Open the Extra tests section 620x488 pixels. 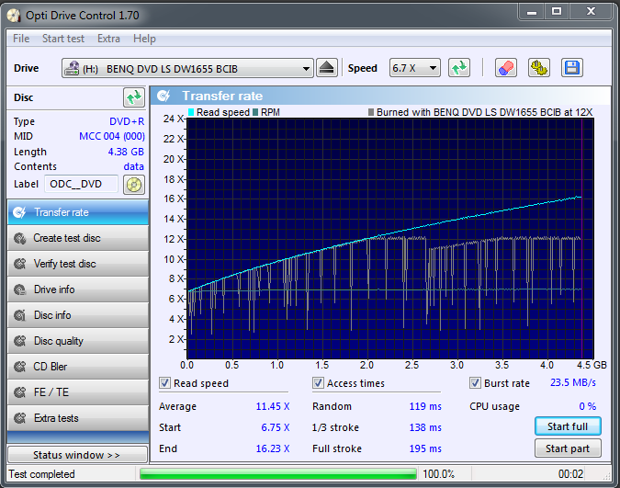click(78, 418)
